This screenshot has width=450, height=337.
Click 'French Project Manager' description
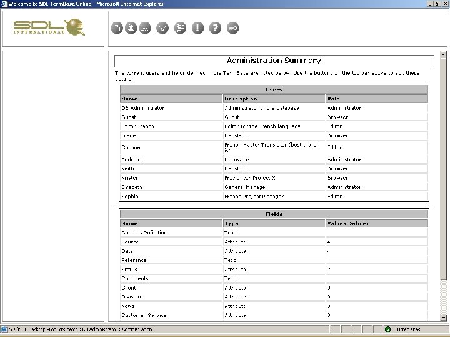254,197
